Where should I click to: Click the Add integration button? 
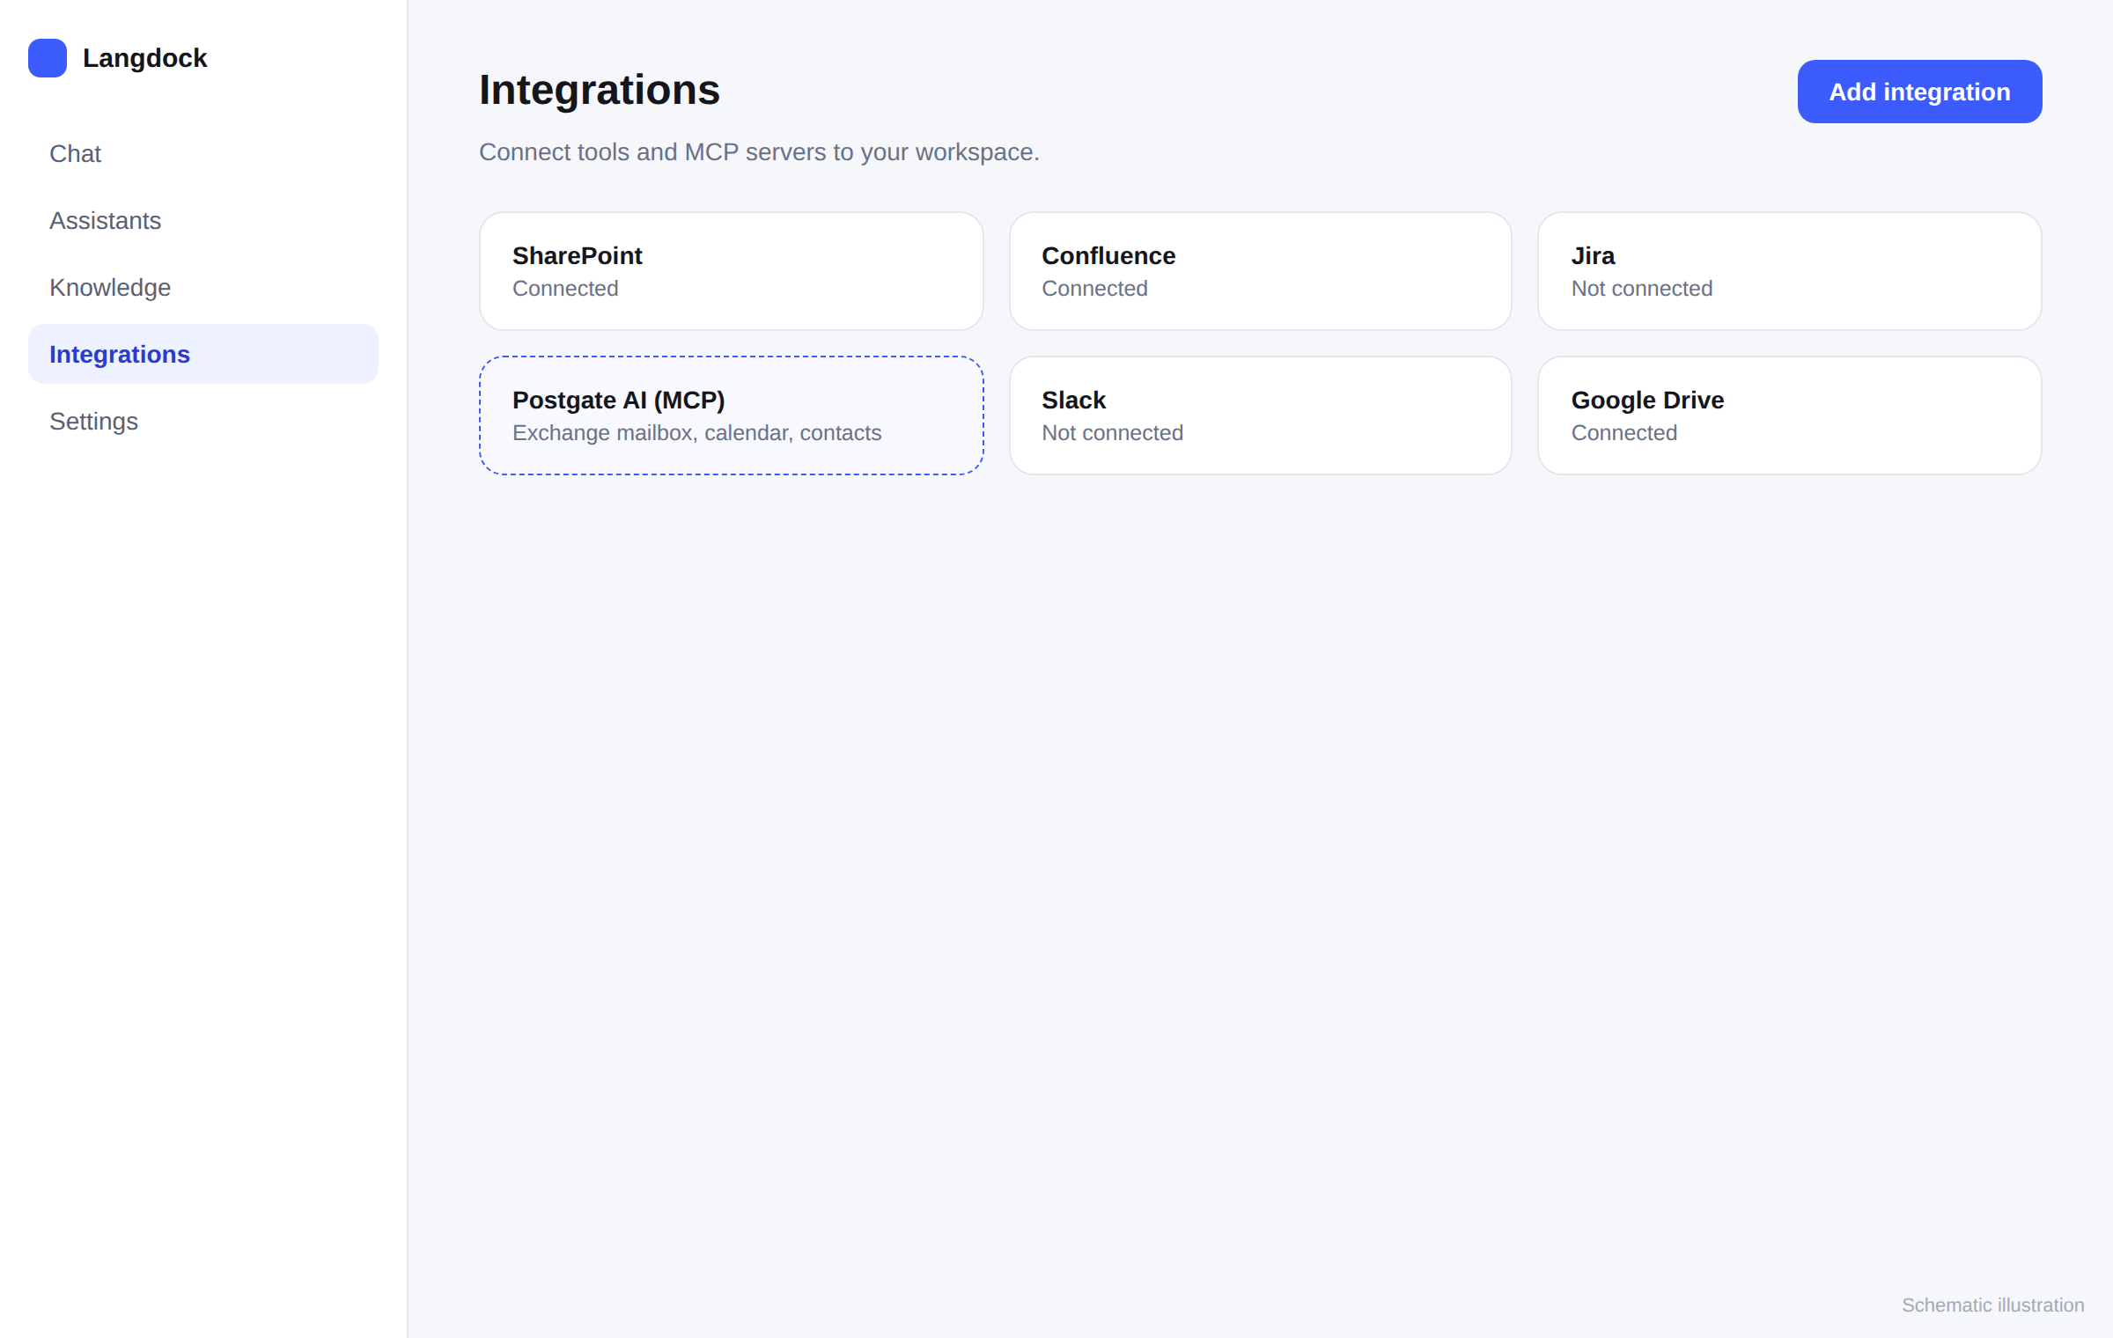coord(1919,92)
